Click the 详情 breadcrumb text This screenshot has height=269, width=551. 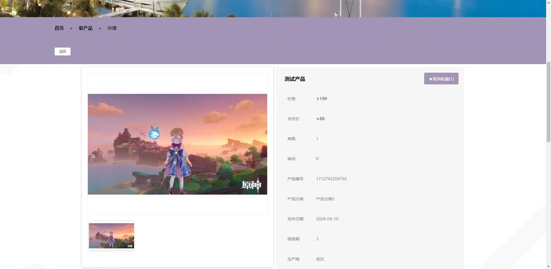[x=112, y=28]
